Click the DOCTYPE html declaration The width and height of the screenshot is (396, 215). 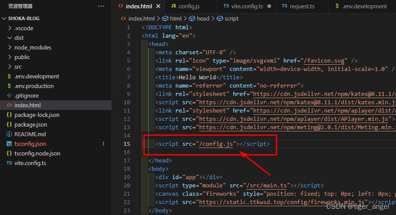coord(167,28)
